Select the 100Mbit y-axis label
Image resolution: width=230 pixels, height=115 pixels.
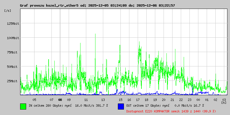tap(13, 38)
